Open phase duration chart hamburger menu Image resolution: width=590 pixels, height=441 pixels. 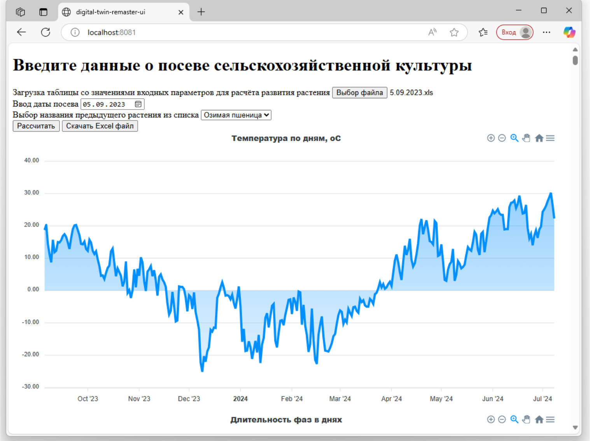click(550, 420)
